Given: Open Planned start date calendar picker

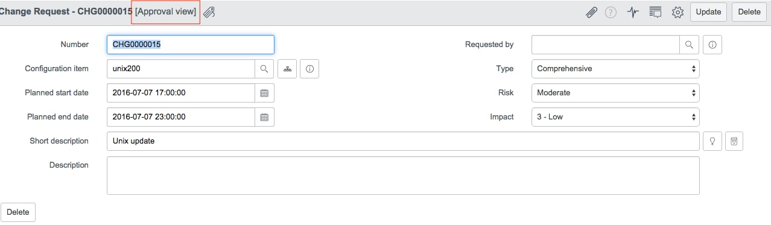Looking at the screenshot, I should (x=264, y=93).
